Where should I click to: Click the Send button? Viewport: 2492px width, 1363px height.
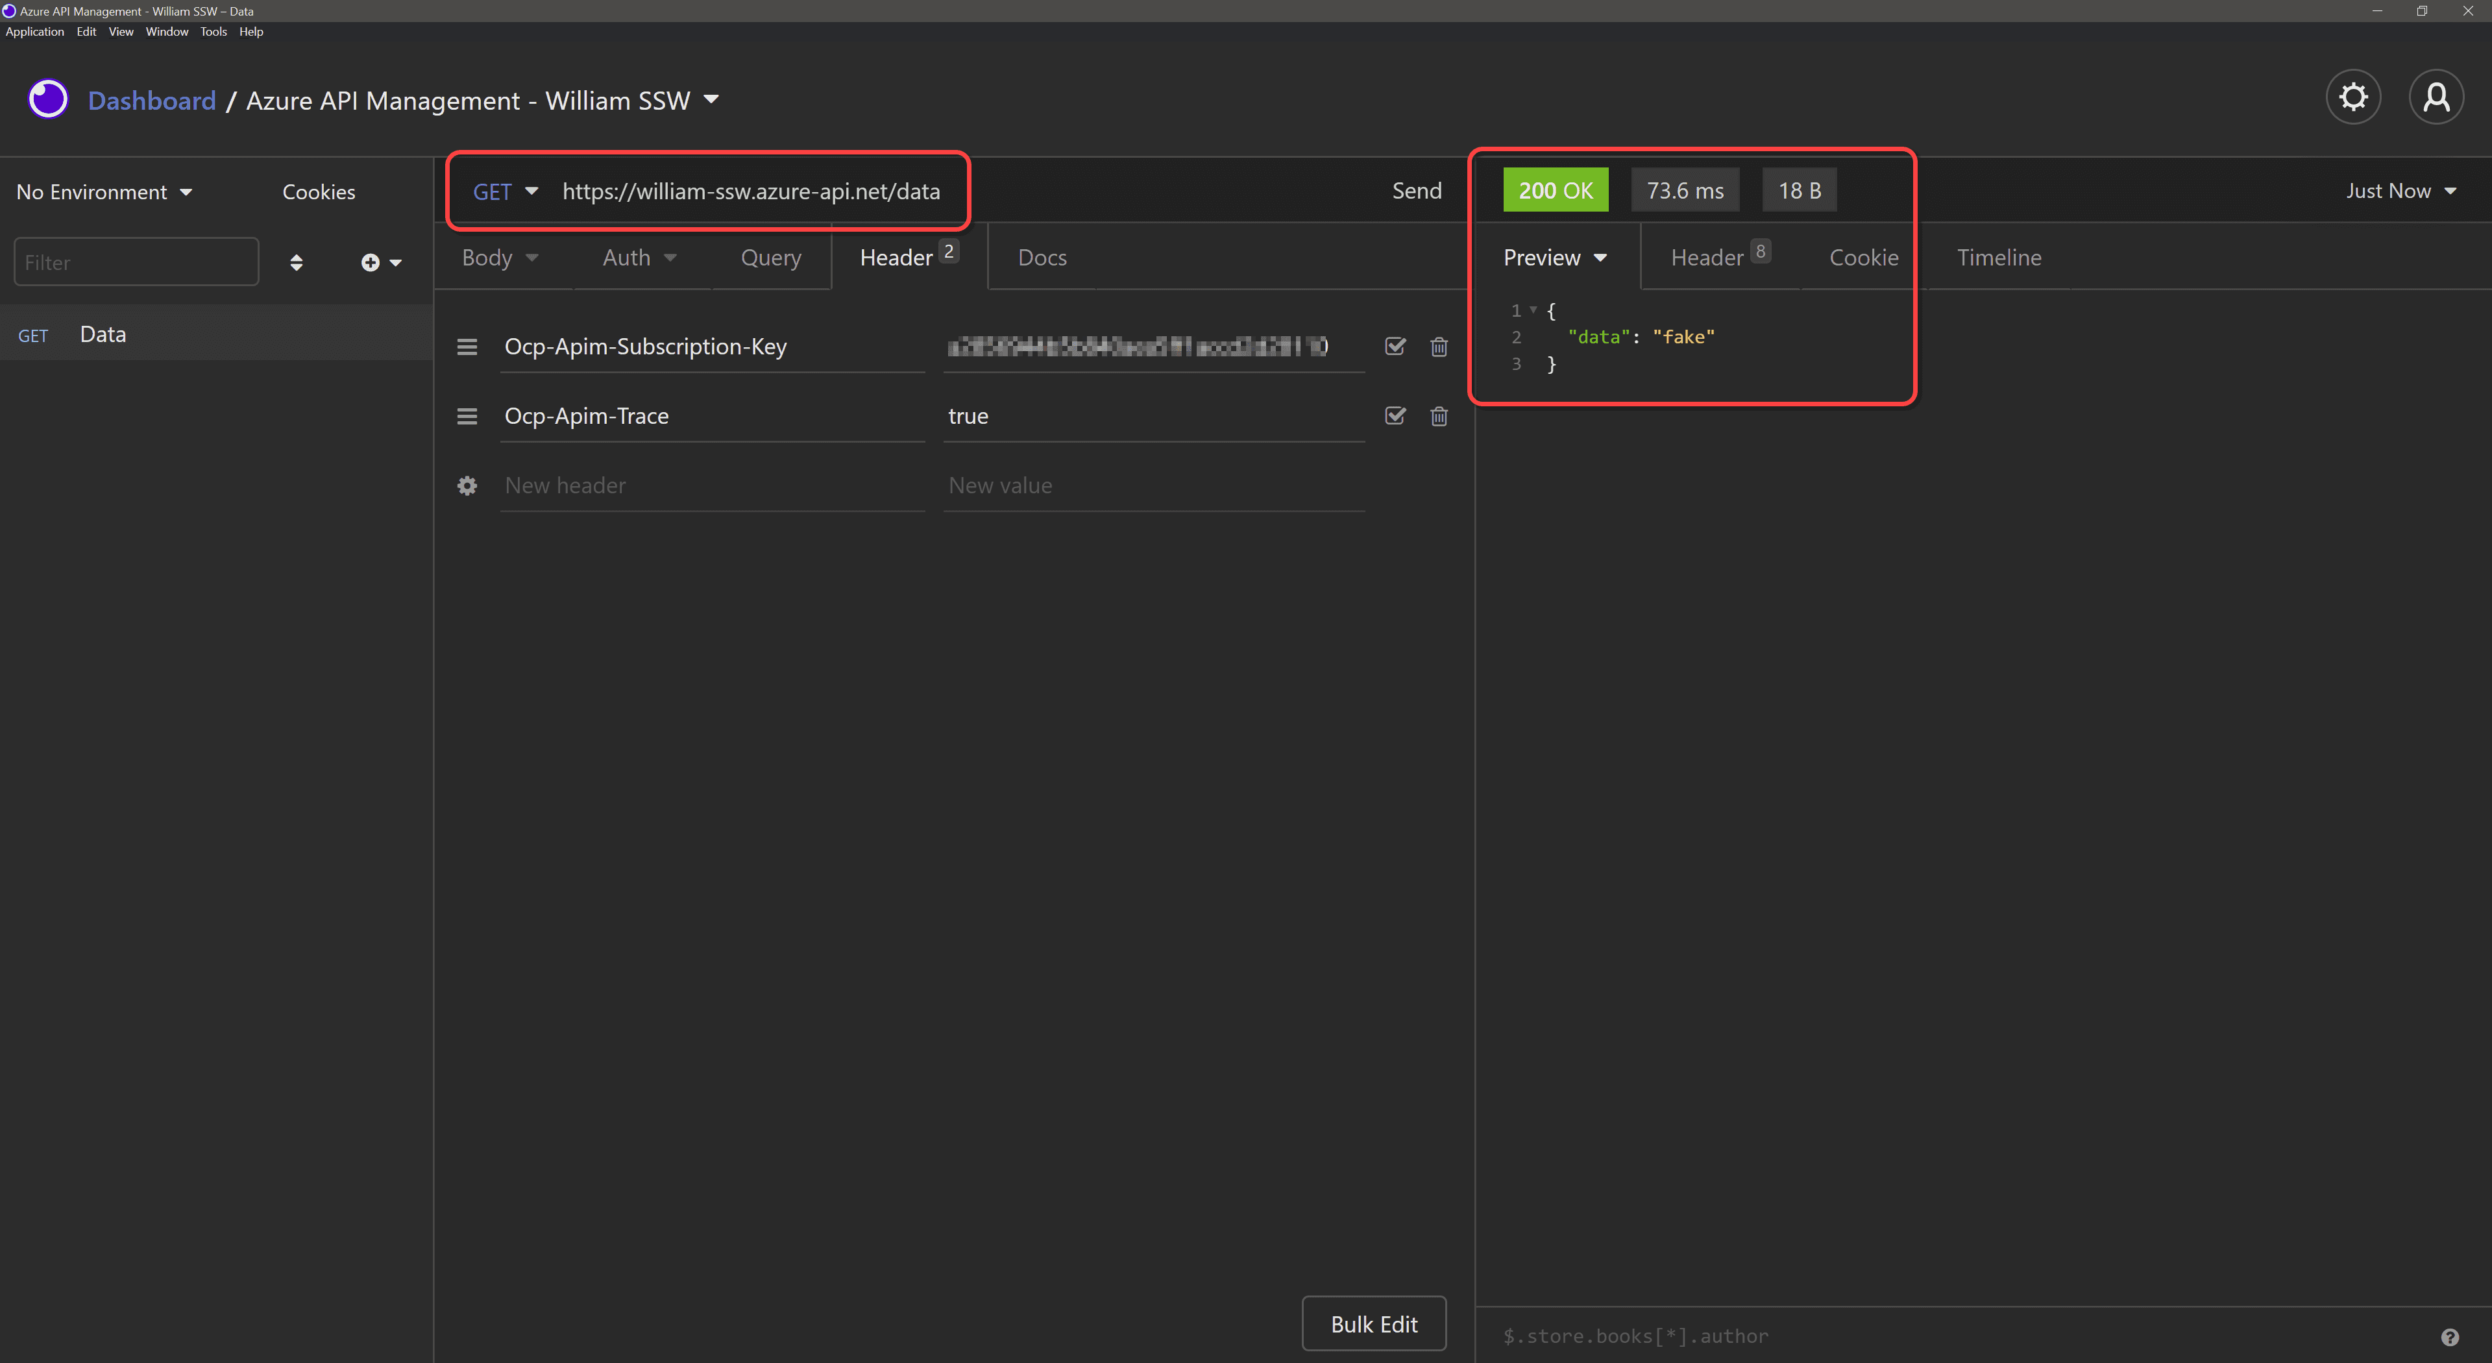coord(1416,191)
